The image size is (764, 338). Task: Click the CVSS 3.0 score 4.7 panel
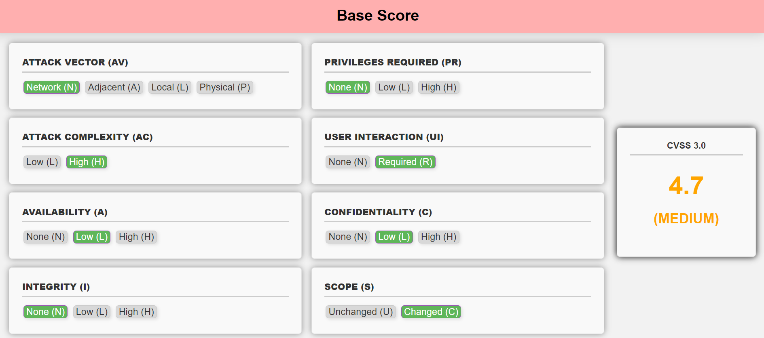click(686, 192)
